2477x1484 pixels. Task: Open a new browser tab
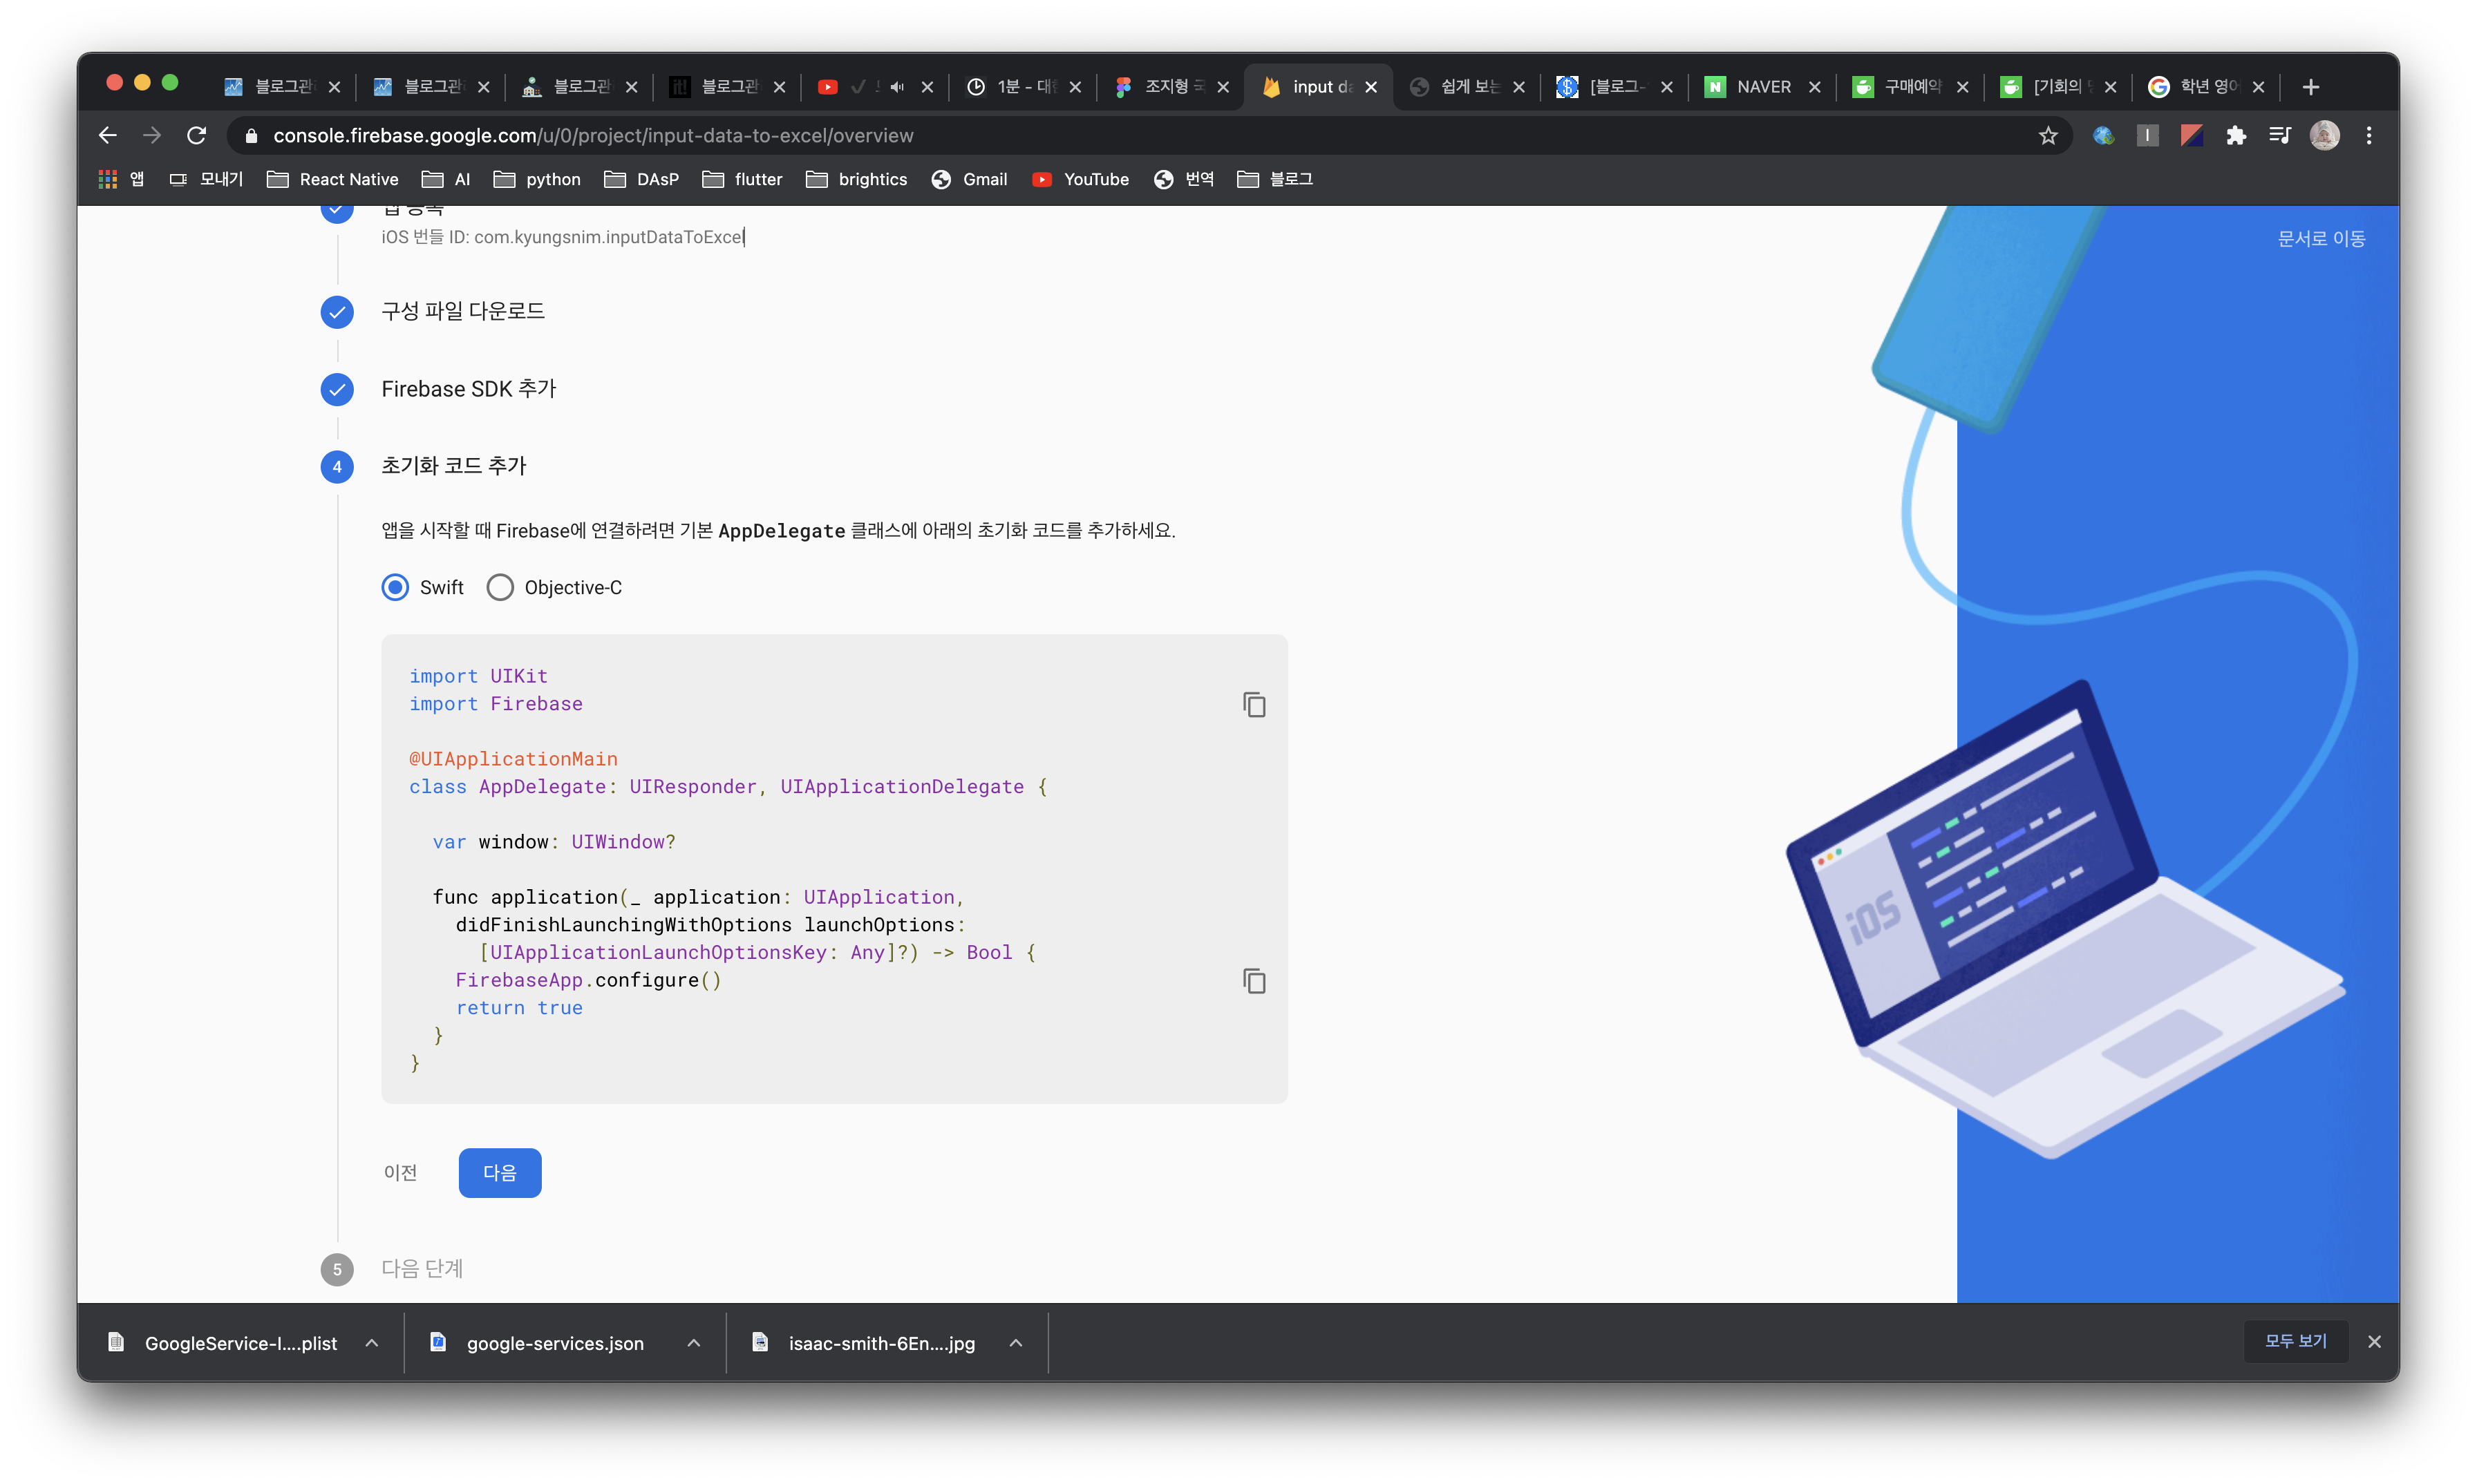pyautogui.click(x=2310, y=88)
